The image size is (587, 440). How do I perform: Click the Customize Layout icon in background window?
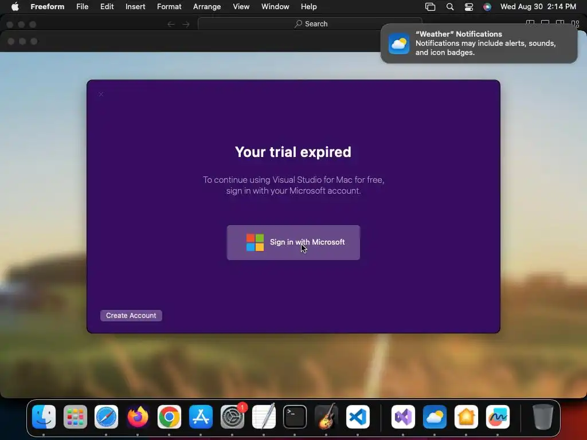[x=576, y=23]
